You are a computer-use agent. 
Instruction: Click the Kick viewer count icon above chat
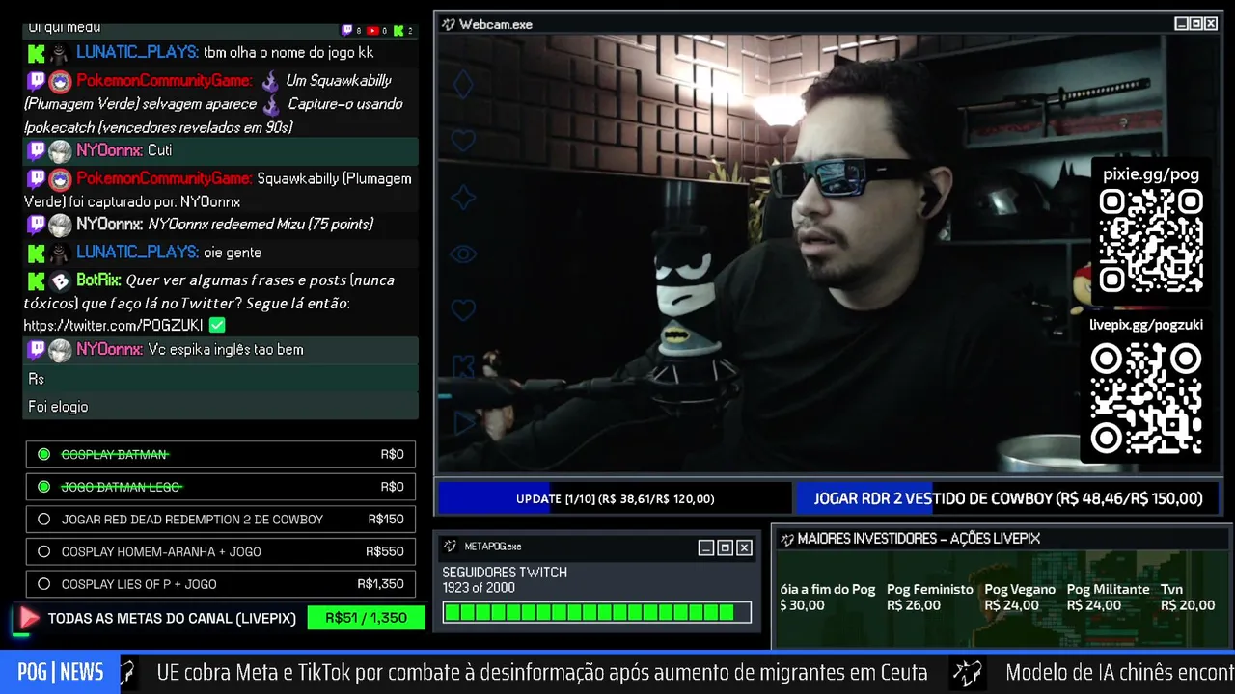click(398, 31)
